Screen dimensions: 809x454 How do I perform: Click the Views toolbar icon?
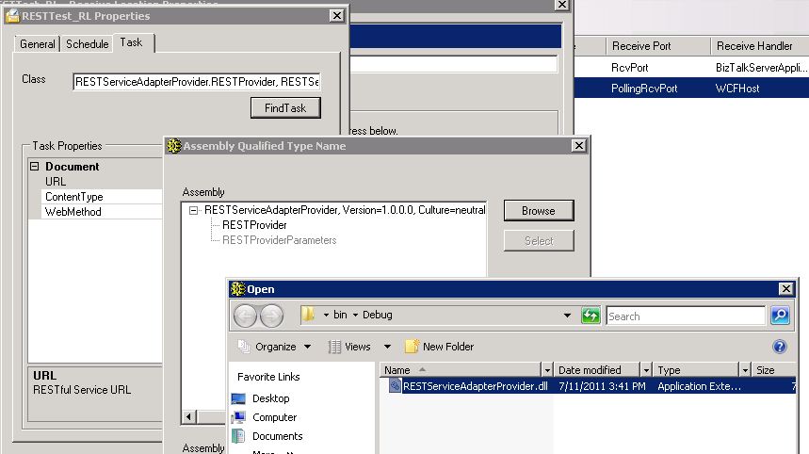334,347
